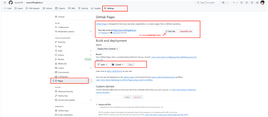Open the / (root) folder dropdown

point(118,65)
